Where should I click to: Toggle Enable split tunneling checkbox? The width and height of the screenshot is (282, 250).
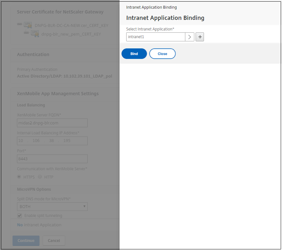[x=20, y=215]
